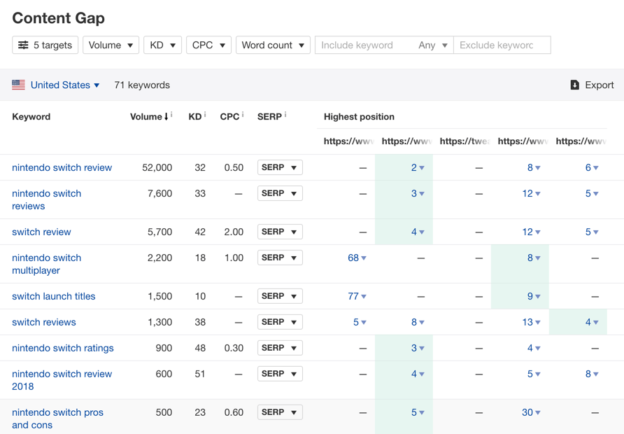This screenshot has height=434, width=624.
Task: Click the CPC column info icon
Action: [243, 115]
